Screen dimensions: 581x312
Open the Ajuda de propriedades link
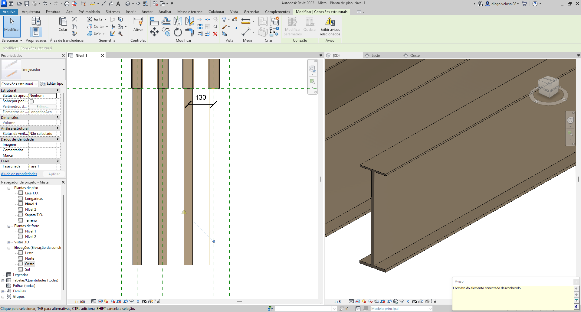click(19, 174)
